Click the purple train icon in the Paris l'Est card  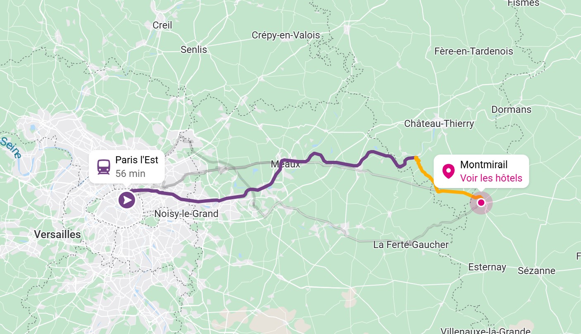point(104,167)
